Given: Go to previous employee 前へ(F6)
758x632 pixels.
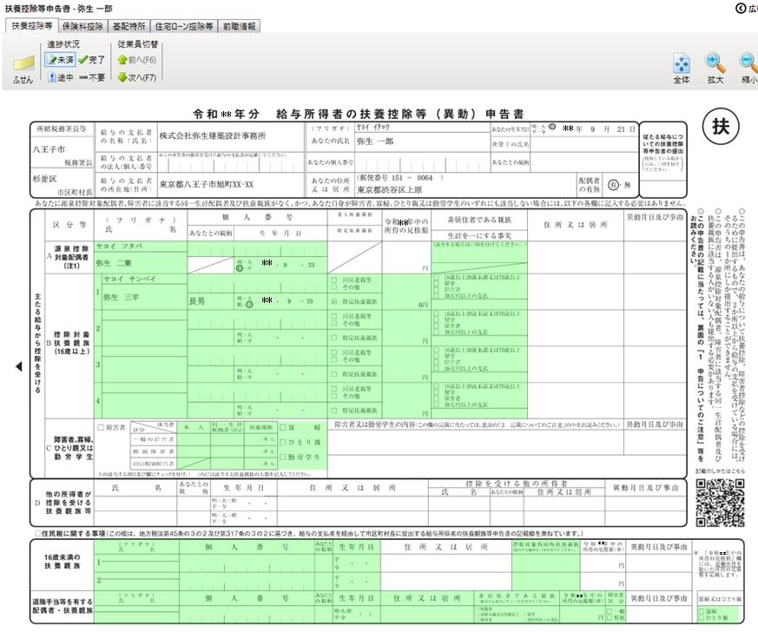Looking at the screenshot, I should (136, 60).
